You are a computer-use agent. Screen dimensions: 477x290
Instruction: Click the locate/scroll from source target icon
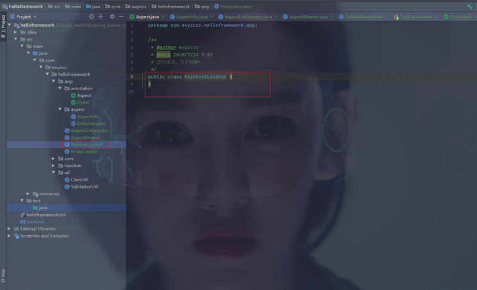click(x=92, y=17)
